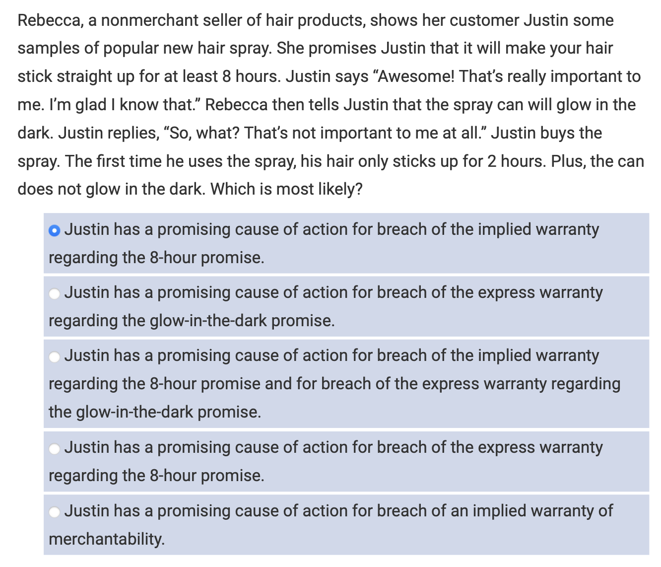Select the implied warranty of merchantability answer
Image resolution: width=661 pixels, height=567 pixels.
[55, 511]
